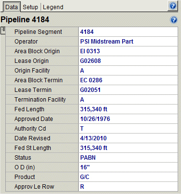Click Approv Le Row value R
181x194 pixels.
tap(82, 187)
